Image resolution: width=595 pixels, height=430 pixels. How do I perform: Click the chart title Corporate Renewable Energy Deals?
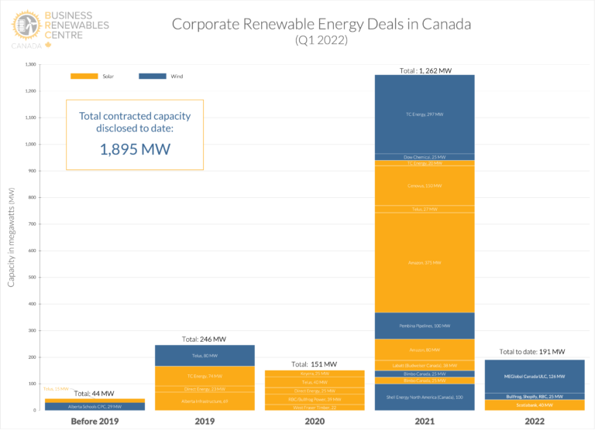click(321, 23)
